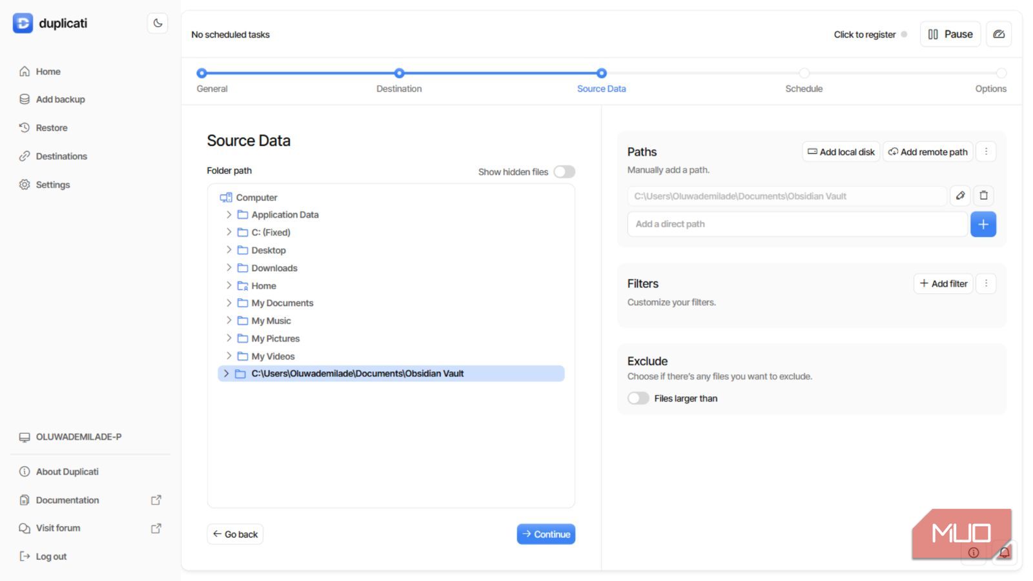The image size is (1033, 581).
Task: Click the Duplicati logo icon
Action: pos(23,23)
